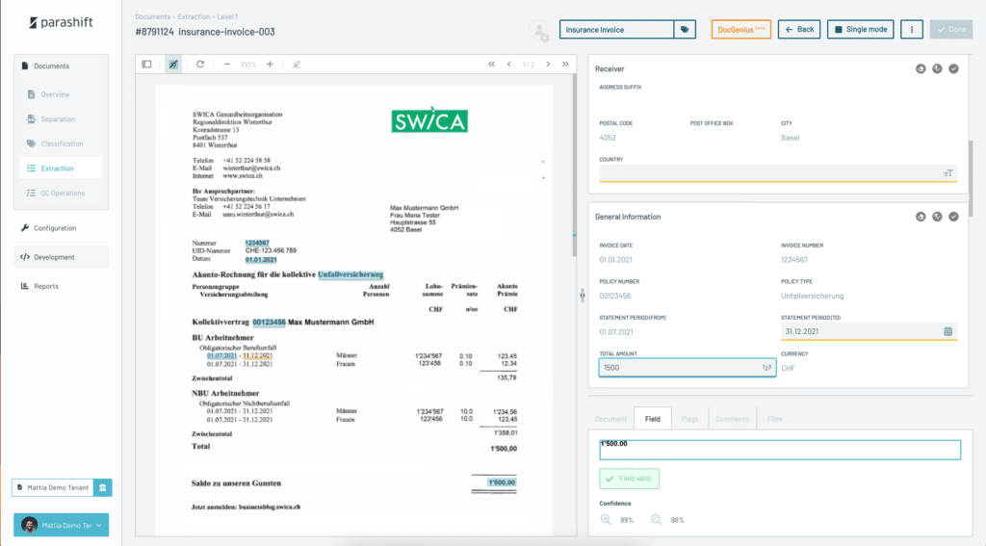Zoom in with the plus icon
The image size is (986, 546).
click(x=270, y=65)
